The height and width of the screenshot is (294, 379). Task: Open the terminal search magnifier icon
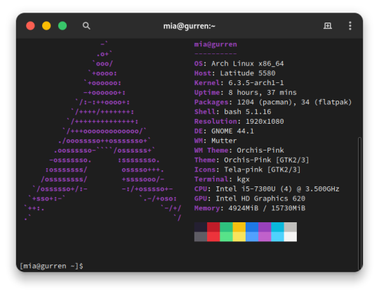pos(86,25)
